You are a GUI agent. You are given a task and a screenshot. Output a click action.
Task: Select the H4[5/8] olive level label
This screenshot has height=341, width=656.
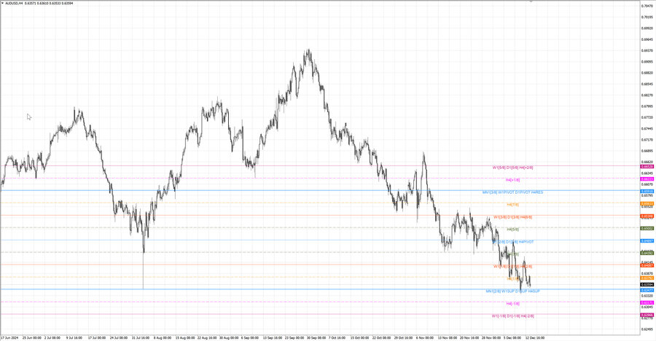coord(512,230)
